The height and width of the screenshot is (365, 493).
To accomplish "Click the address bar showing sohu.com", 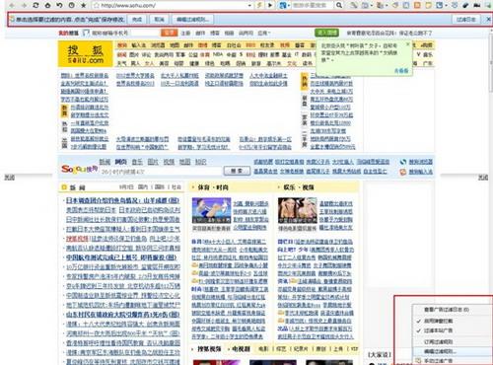I will pyautogui.click(x=171, y=5).
